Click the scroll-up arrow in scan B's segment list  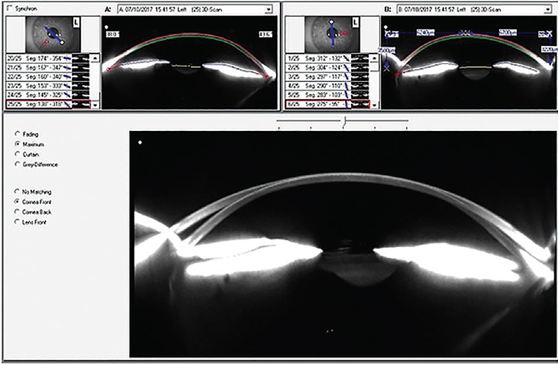374,58
